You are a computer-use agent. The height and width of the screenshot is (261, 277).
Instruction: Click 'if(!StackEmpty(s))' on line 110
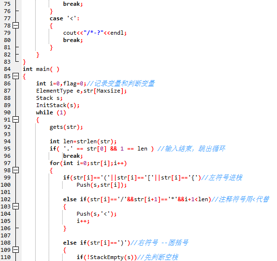tap(106, 257)
